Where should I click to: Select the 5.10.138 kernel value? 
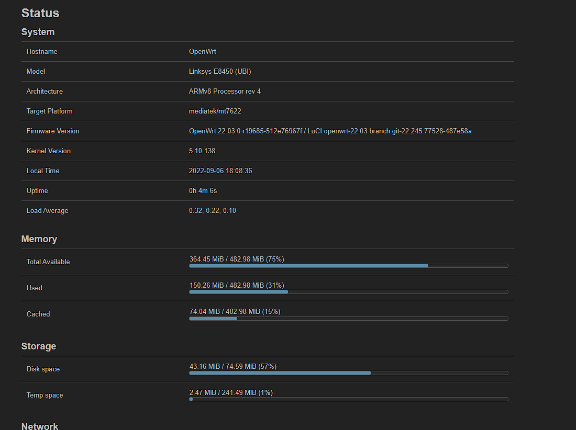pos(202,151)
